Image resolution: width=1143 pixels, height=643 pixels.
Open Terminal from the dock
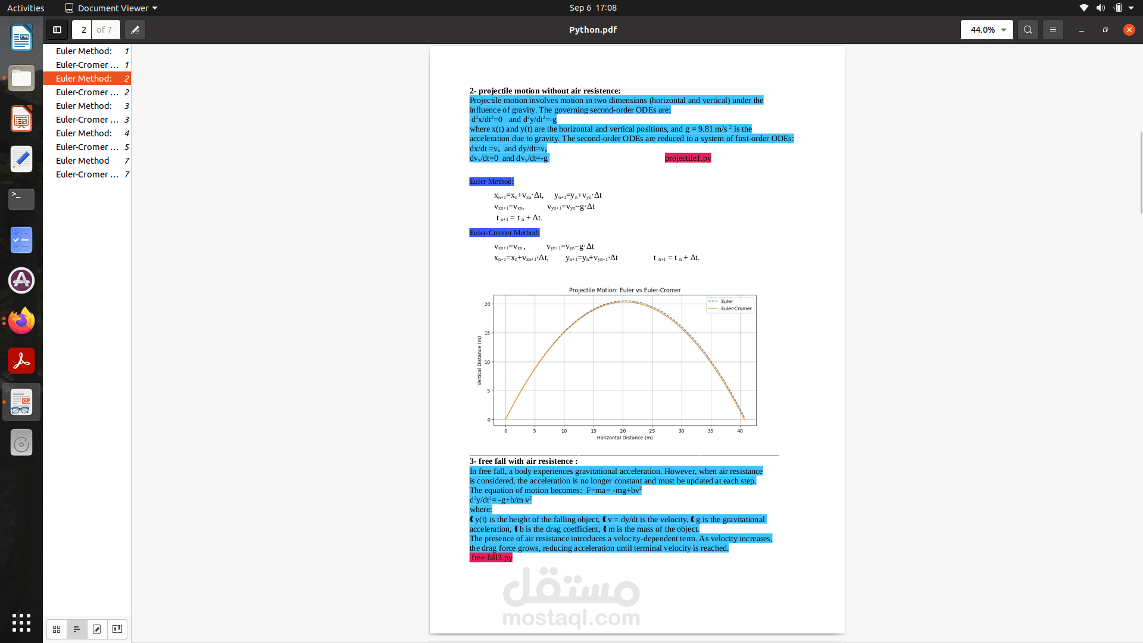[x=21, y=199]
